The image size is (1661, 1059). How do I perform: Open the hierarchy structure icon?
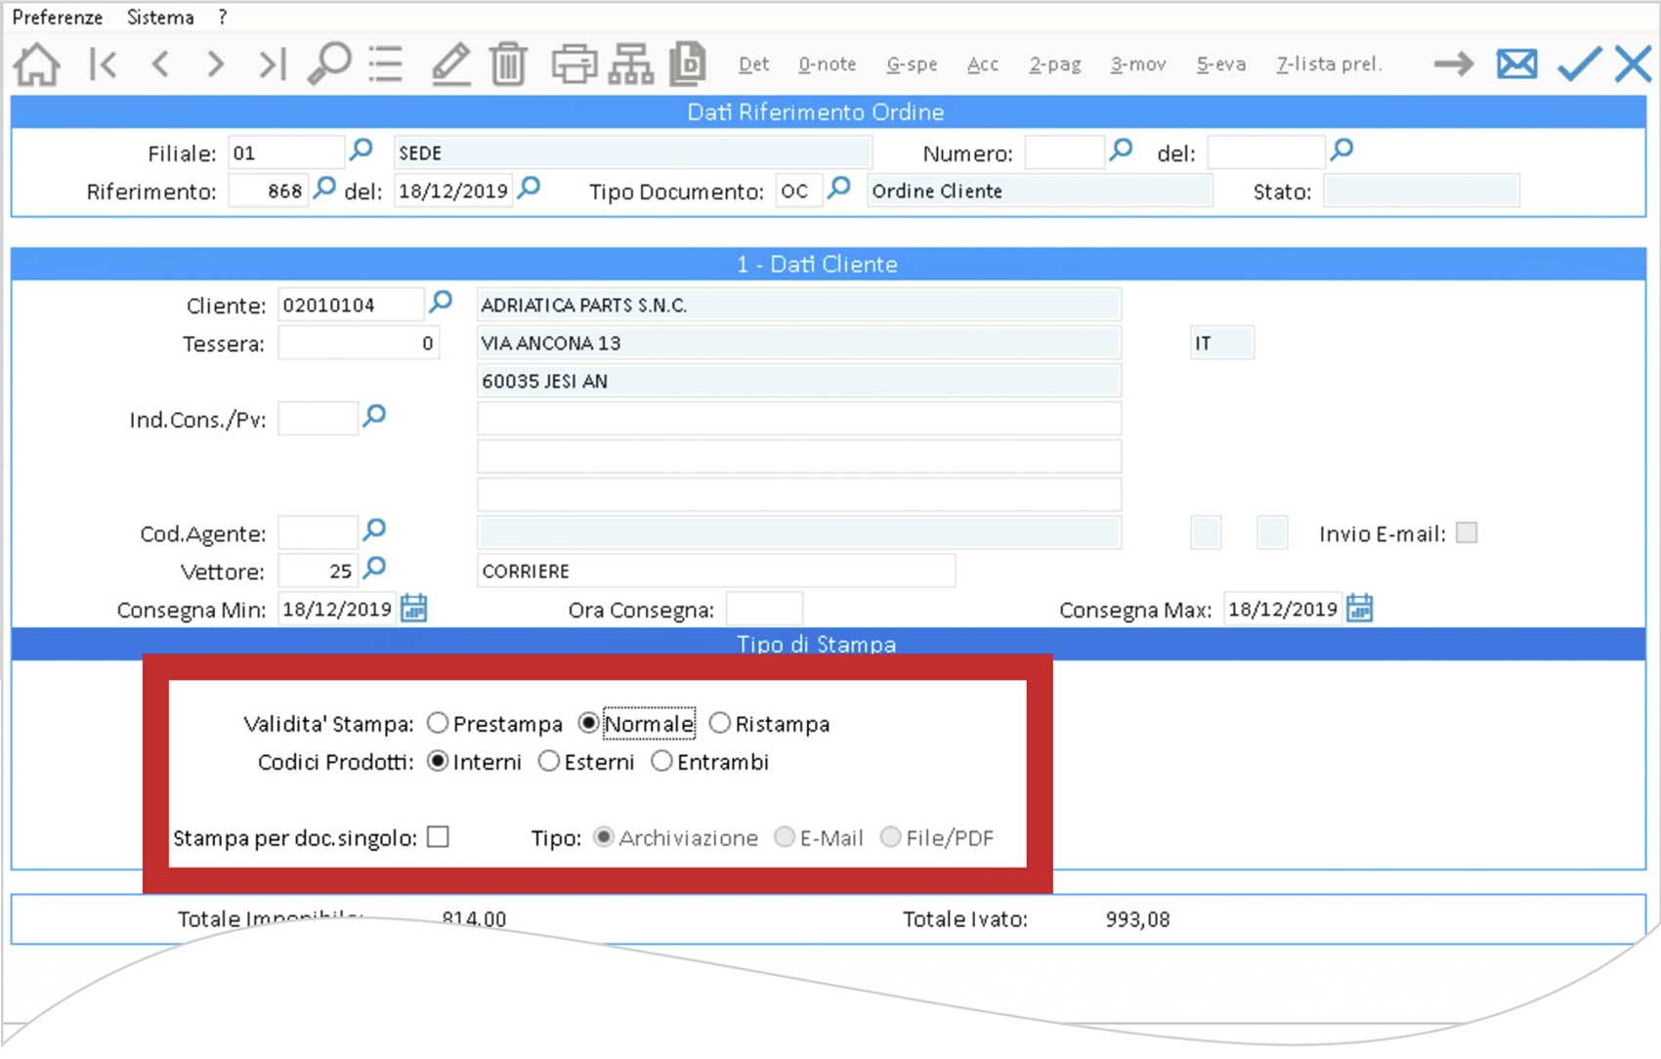[631, 64]
